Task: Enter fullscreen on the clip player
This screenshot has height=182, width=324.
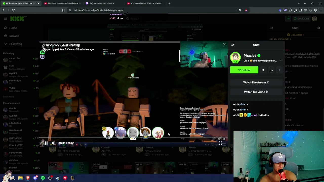Action: (x=220, y=143)
